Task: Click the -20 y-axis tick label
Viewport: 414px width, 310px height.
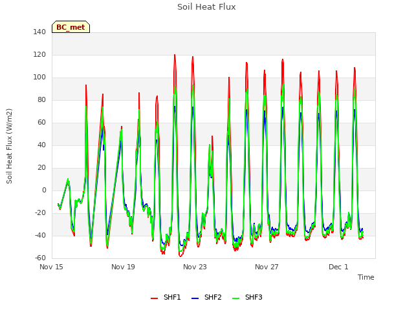Action: point(40,212)
